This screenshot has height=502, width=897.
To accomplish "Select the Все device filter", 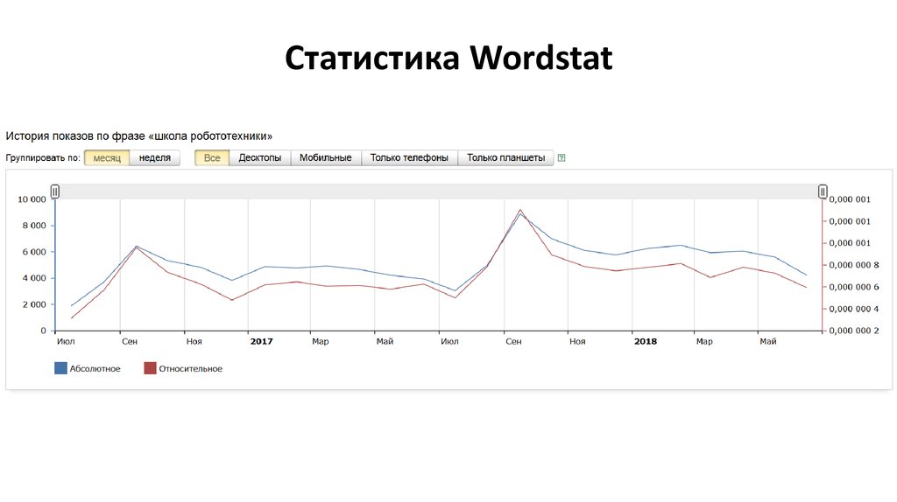I will coord(212,157).
